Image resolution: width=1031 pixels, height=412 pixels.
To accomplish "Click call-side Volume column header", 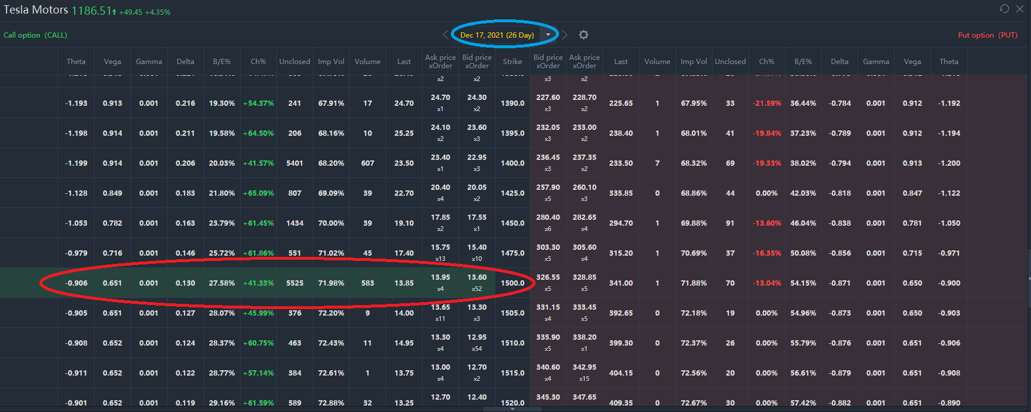I will (x=367, y=61).
